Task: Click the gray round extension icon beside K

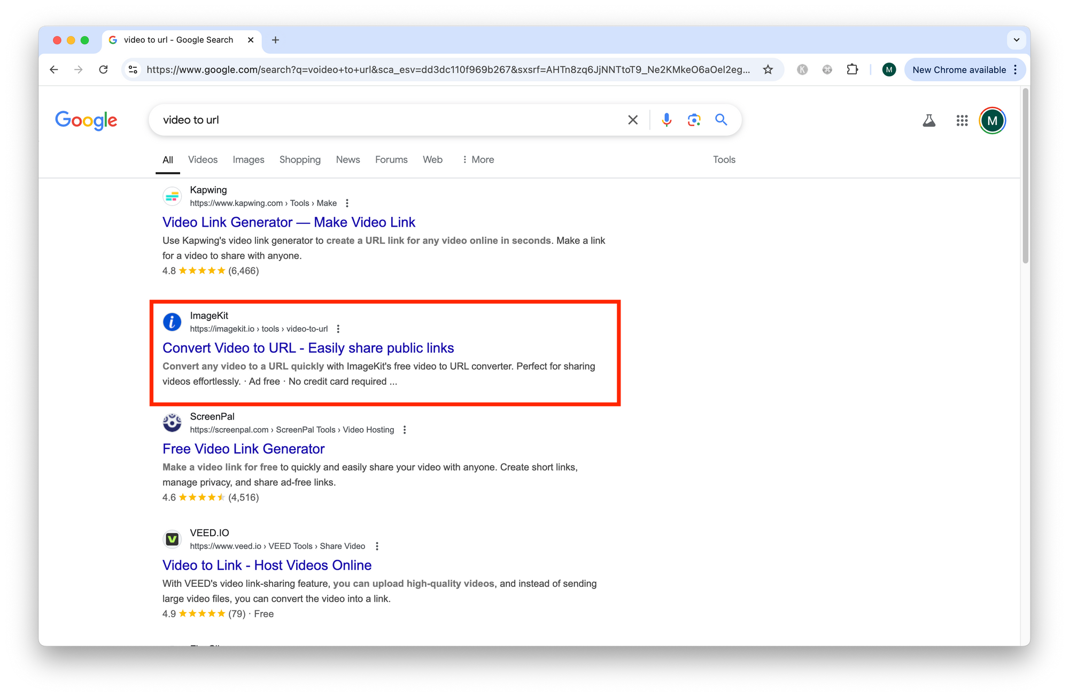Action: [827, 69]
